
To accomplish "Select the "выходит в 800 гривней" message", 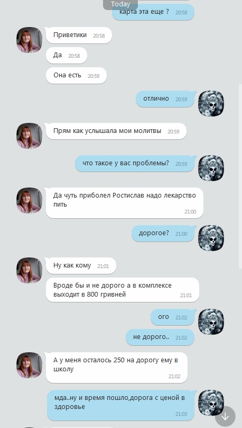I will click(123, 290).
